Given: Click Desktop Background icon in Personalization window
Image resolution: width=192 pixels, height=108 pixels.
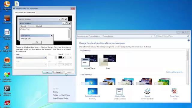Looking at the screenshot, I should click(93, 91).
